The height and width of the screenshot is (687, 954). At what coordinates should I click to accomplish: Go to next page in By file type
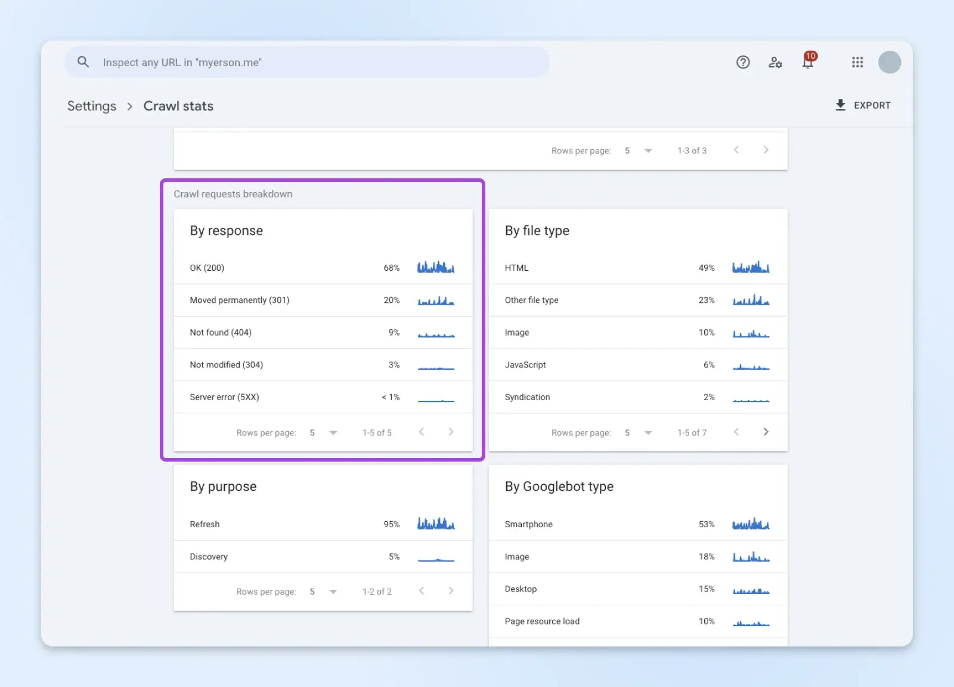(766, 432)
